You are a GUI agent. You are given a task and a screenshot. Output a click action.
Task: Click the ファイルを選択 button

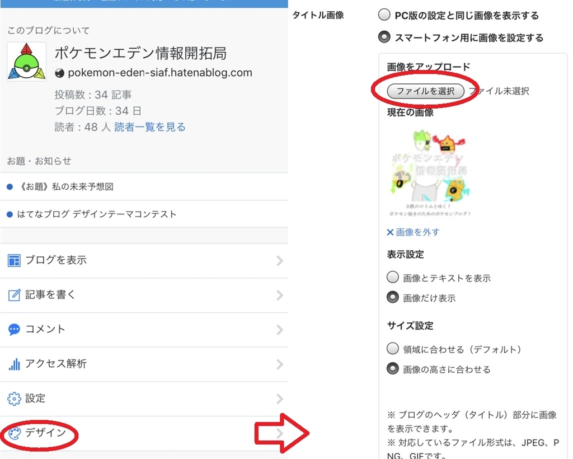pos(426,91)
